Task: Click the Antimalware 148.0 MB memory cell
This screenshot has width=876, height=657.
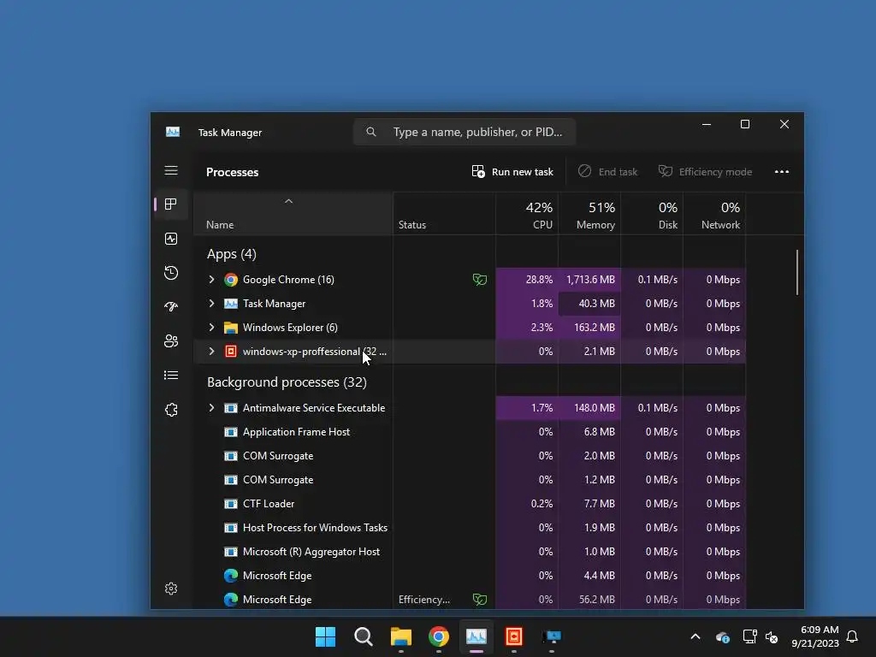Action: pyautogui.click(x=589, y=408)
